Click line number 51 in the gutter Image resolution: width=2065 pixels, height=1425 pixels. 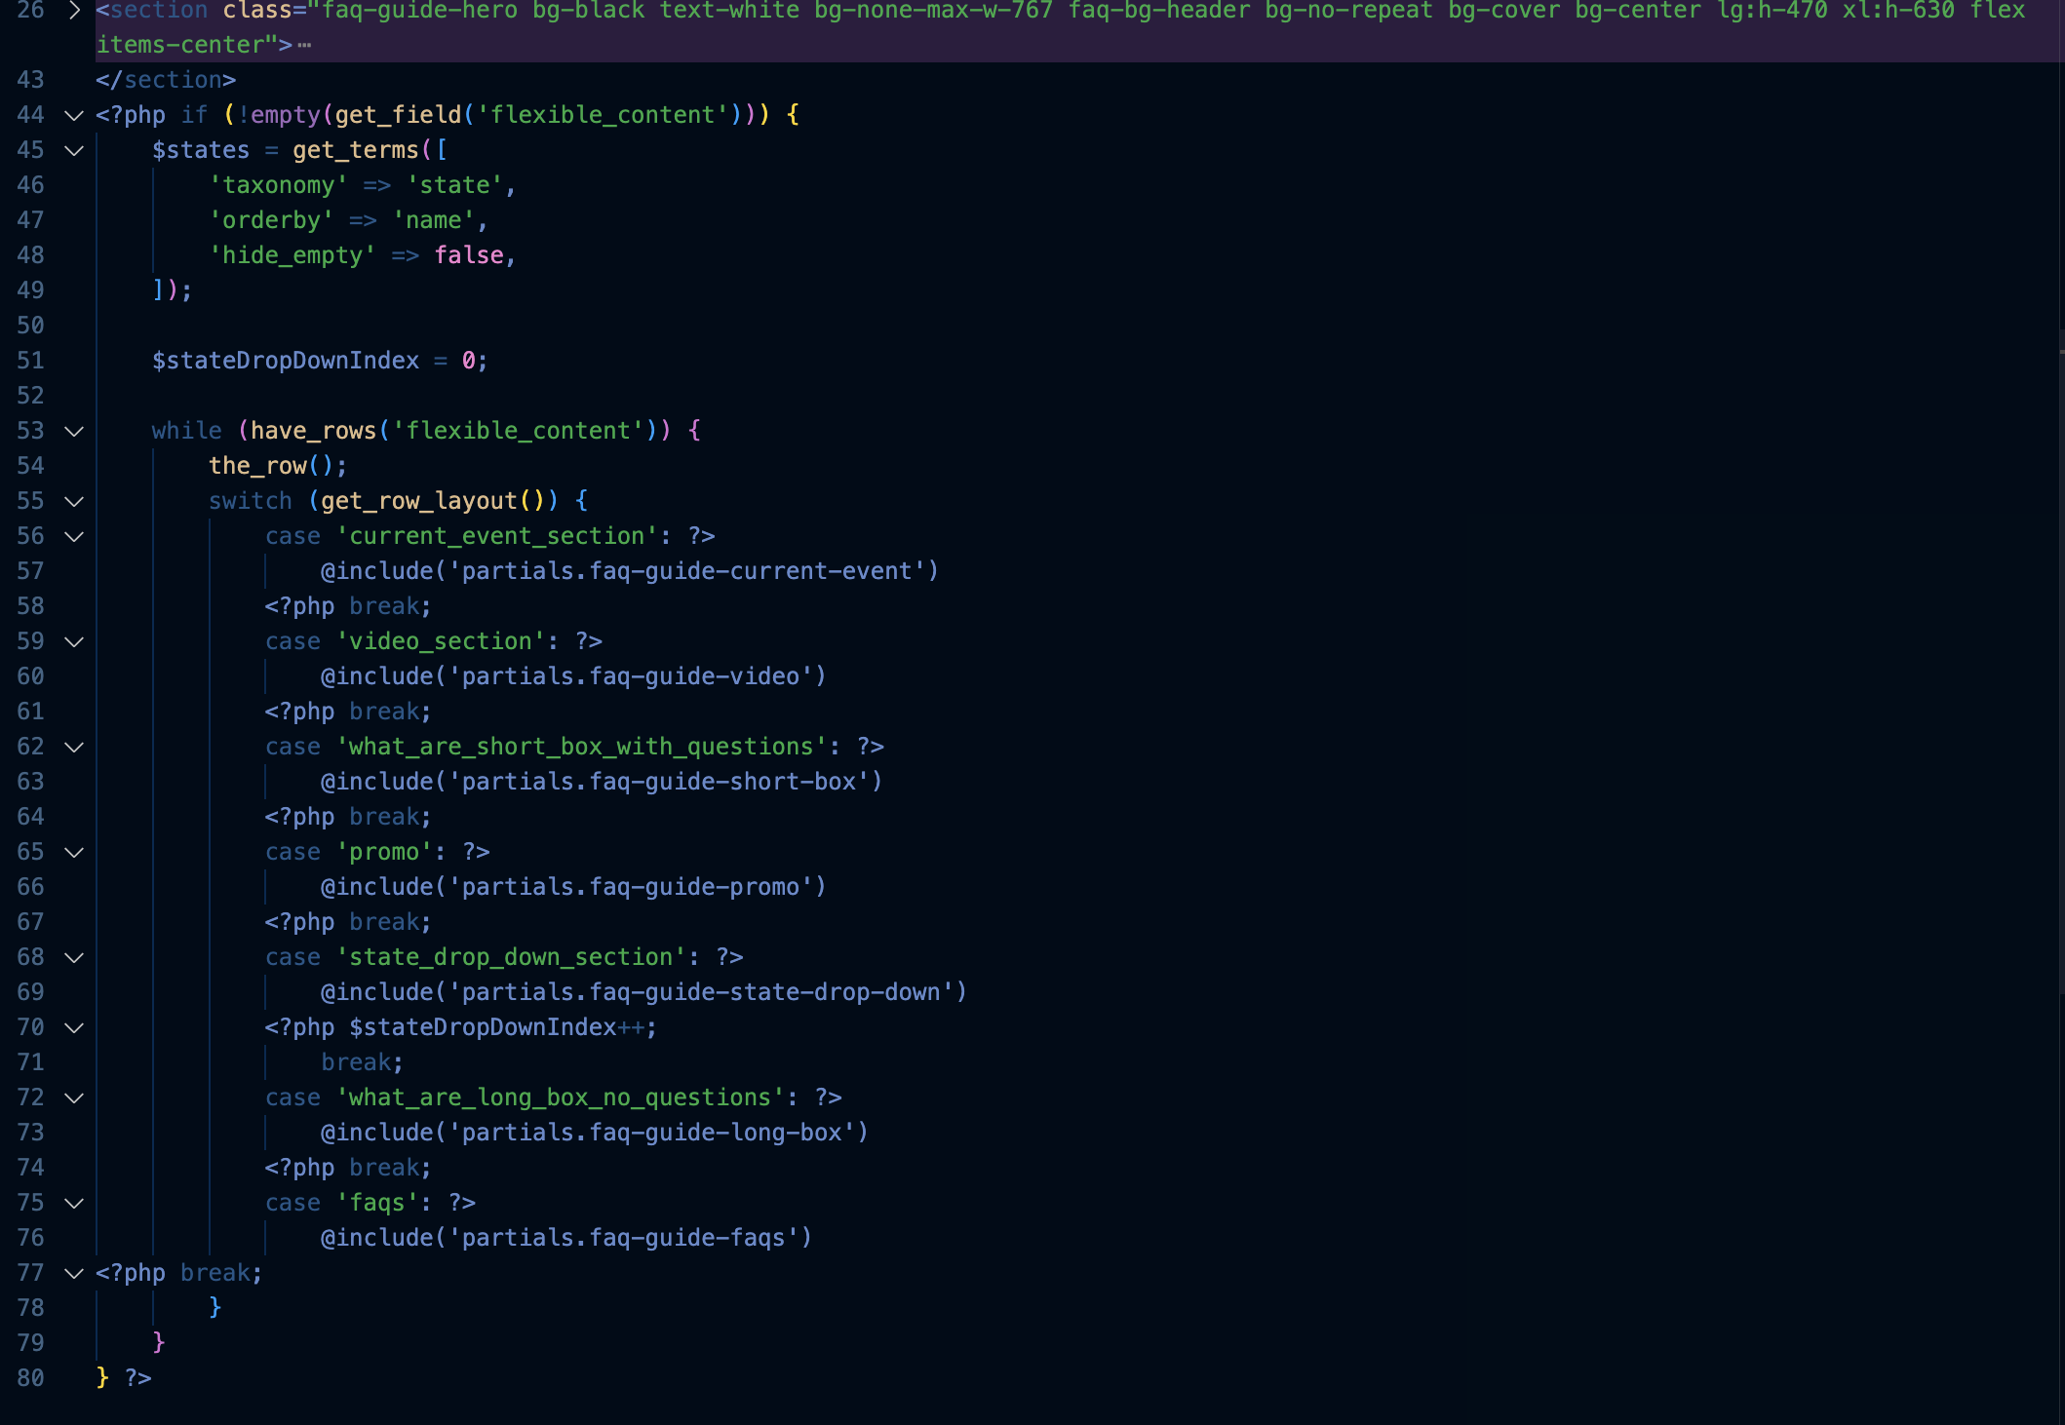[30, 361]
